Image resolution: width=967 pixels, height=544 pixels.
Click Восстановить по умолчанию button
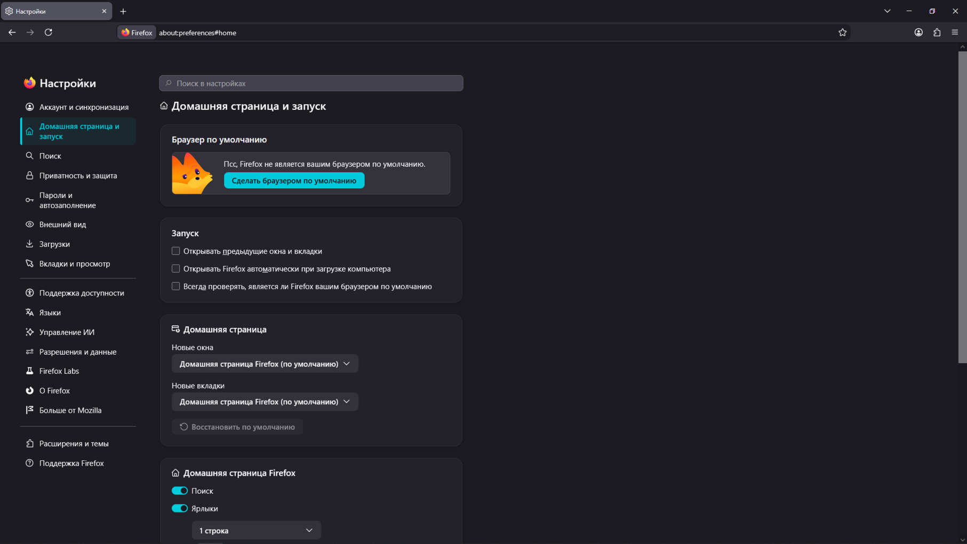coord(237,427)
